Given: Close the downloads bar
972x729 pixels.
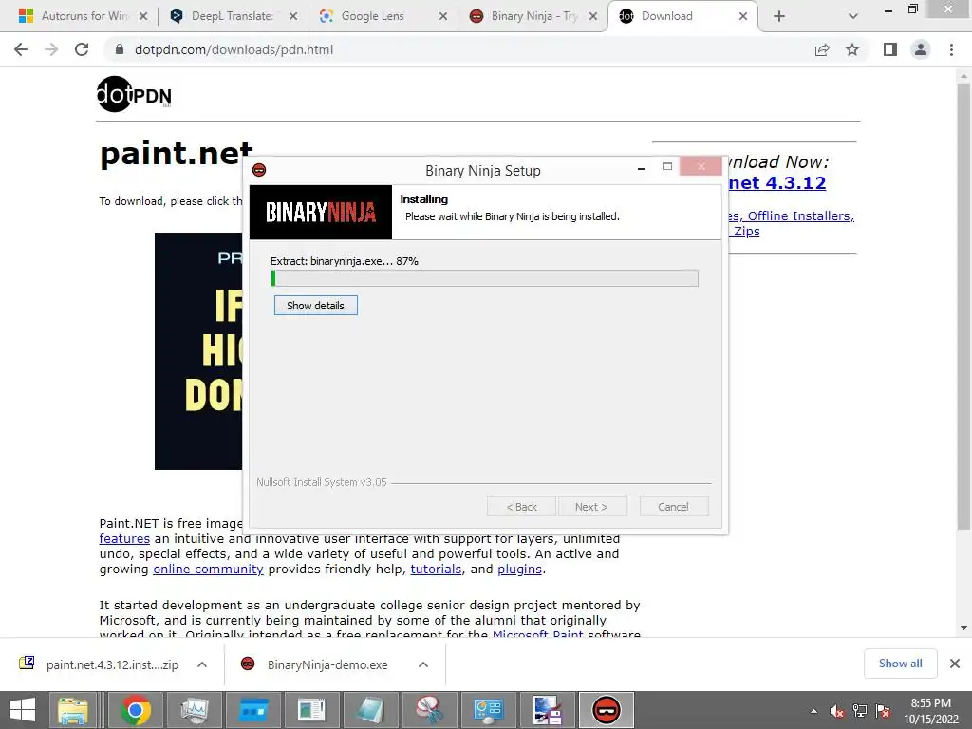Looking at the screenshot, I should tap(955, 664).
